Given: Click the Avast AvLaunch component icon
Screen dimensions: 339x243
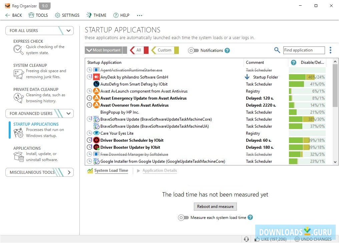Looking at the screenshot, I should click(96, 91).
